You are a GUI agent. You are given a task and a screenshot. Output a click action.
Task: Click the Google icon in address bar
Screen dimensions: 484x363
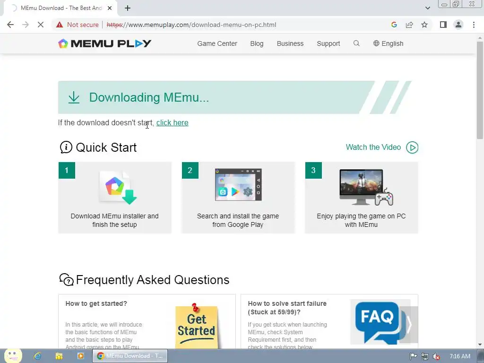point(394,25)
